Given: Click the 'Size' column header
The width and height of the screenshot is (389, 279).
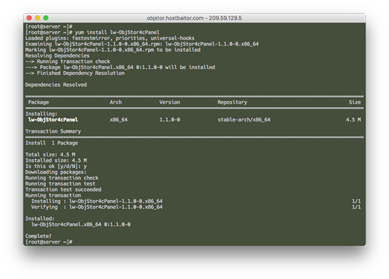Looking at the screenshot, I should coord(355,102).
